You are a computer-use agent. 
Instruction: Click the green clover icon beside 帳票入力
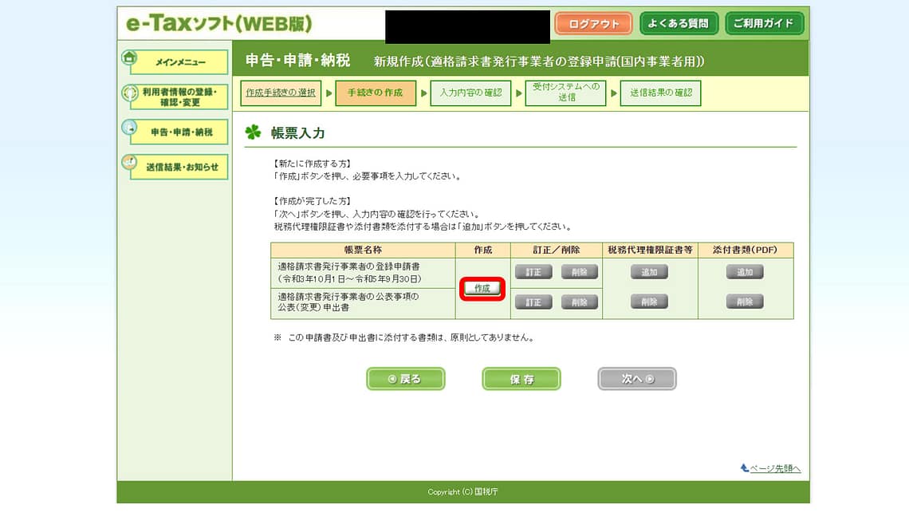254,132
